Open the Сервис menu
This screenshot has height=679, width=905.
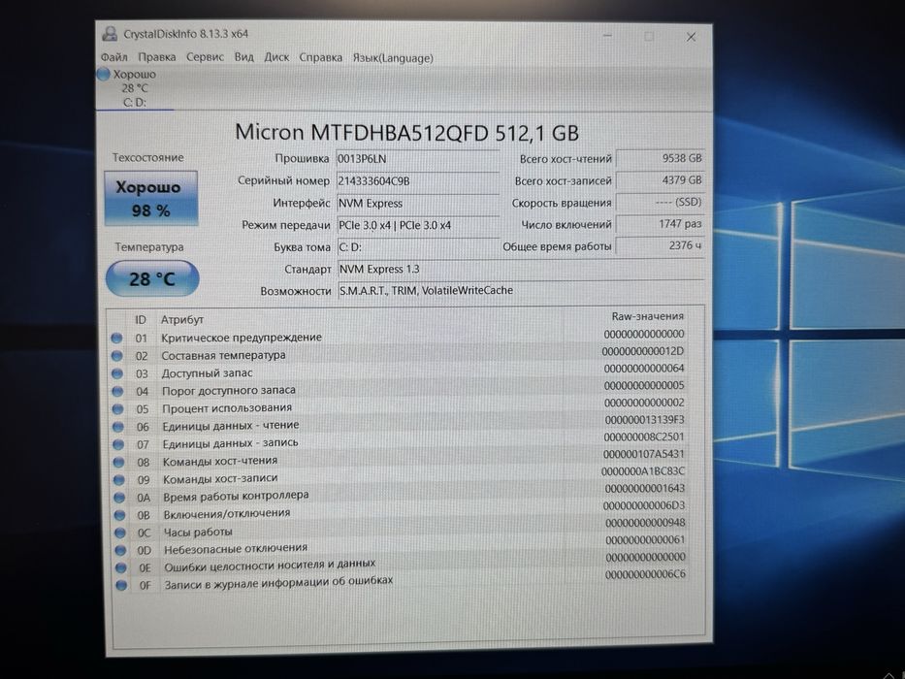coord(205,57)
